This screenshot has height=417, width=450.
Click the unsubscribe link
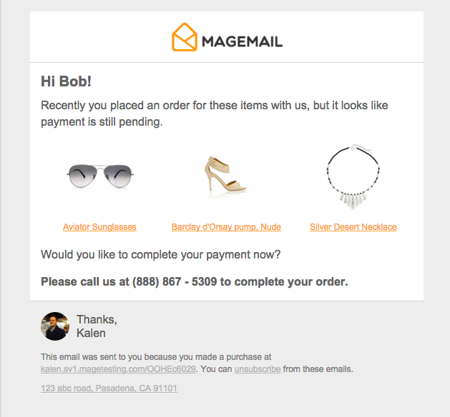pyautogui.click(x=258, y=369)
